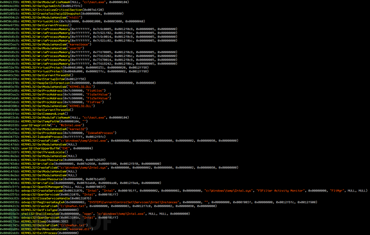Screen dimensions: 370x235
Task: Select the "user32" string argument
Action: coord(76,48)
